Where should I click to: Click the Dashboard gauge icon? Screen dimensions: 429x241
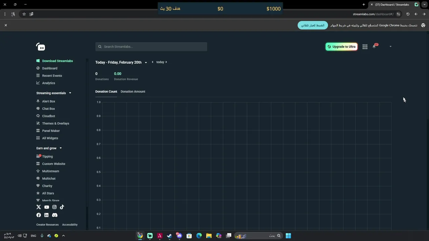tap(38, 68)
